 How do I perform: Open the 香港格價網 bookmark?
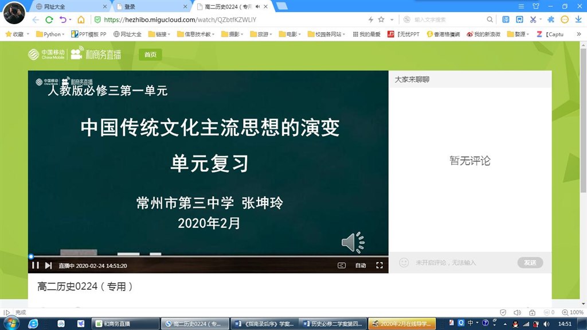443,34
